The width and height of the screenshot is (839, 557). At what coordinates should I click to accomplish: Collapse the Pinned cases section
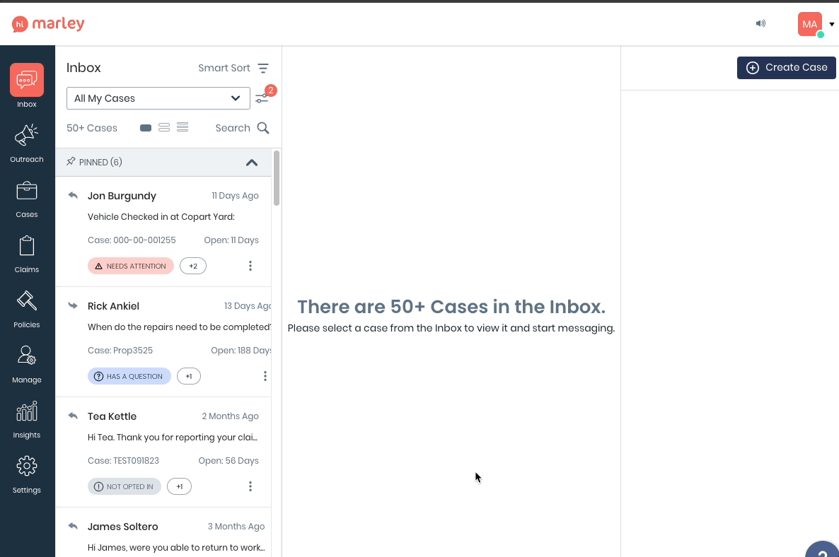251,163
